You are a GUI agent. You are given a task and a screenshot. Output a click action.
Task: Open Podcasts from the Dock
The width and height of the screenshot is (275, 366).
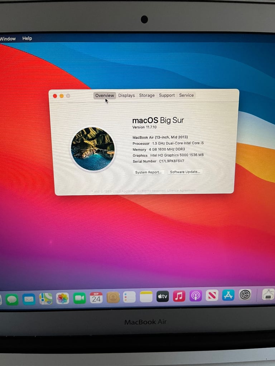(196, 296)
